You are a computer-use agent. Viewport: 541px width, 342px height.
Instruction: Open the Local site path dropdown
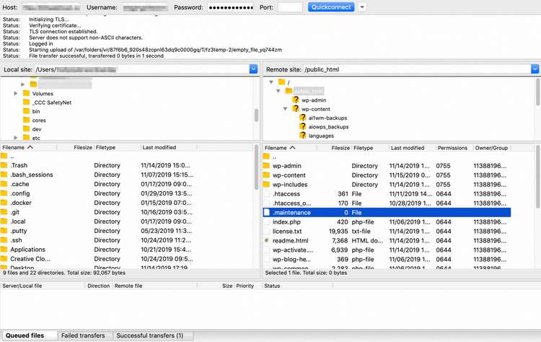click(x=253, y=69)
